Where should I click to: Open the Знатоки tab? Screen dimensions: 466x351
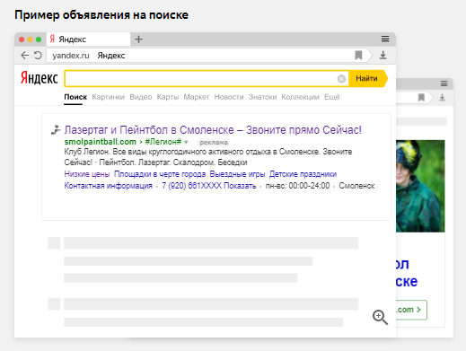click(x=262, y=97)
